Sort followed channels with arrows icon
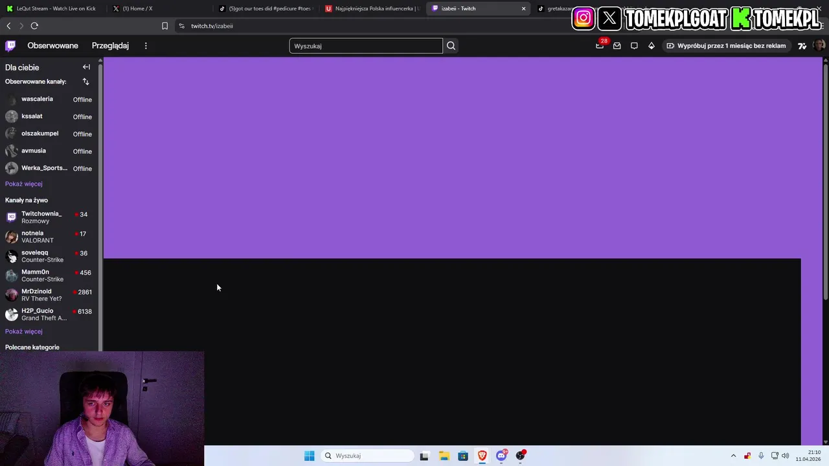Image resolution: width=829 pixels, height=466 pixels. coord(85,82)
